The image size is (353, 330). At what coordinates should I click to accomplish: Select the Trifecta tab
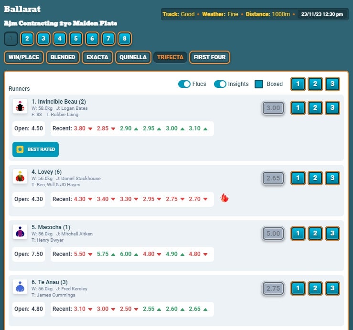(x=170, y=57)
